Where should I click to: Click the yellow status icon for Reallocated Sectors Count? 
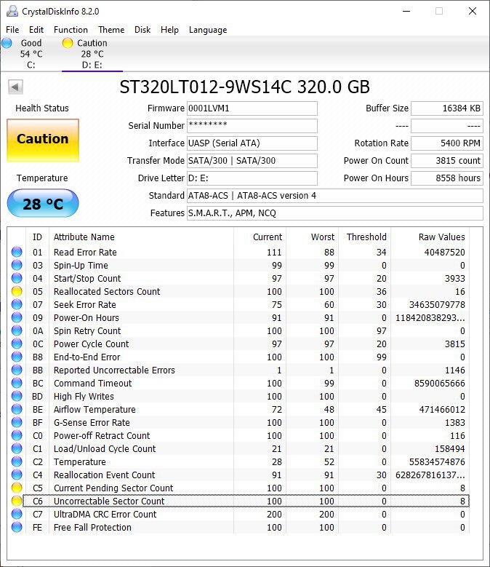coord(17,291)
